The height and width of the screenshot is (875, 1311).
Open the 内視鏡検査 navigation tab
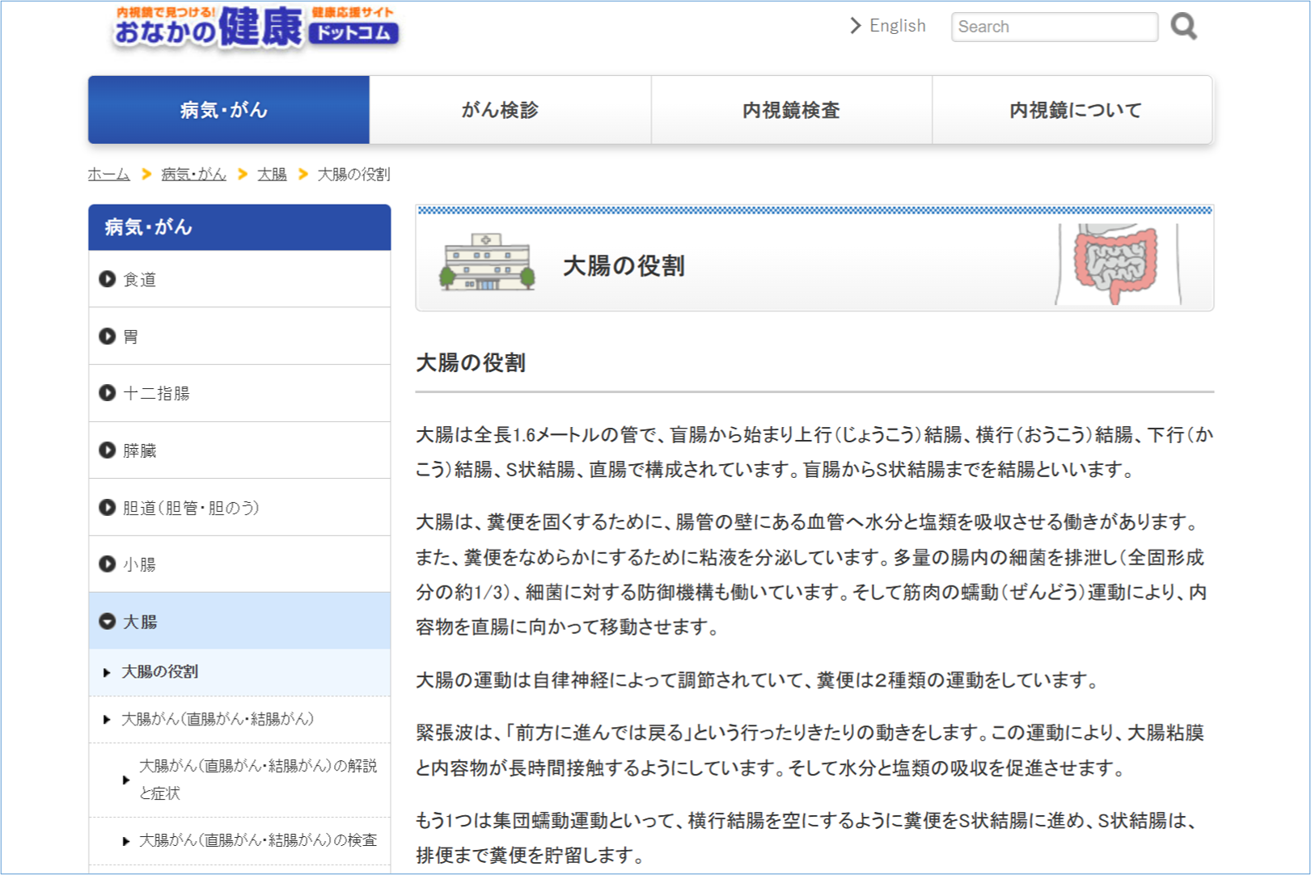[x=791, y=110]
